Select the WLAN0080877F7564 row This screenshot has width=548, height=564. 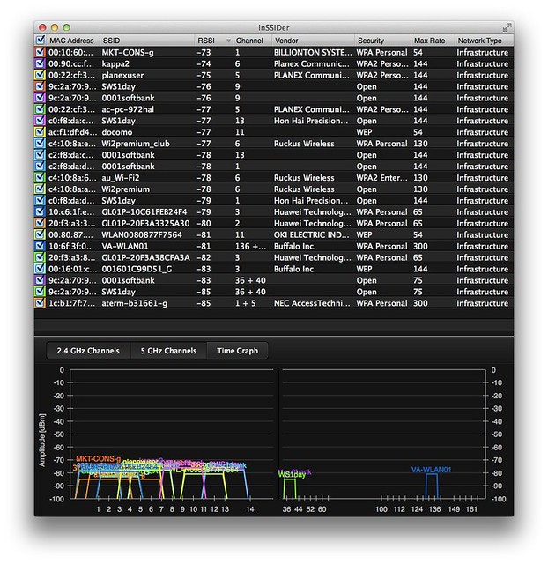pos(274,234)
